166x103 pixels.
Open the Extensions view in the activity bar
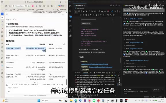pyautogui.click(x=70, y=26)
